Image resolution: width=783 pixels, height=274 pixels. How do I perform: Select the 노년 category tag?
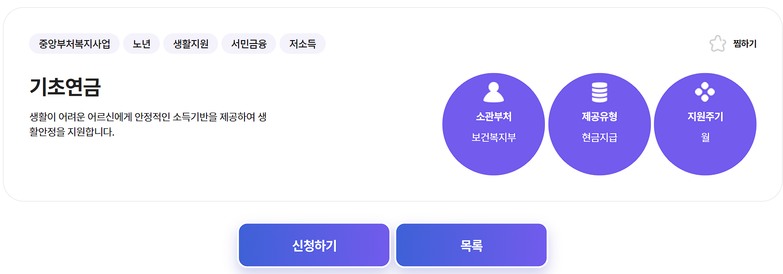pos(141,43)
